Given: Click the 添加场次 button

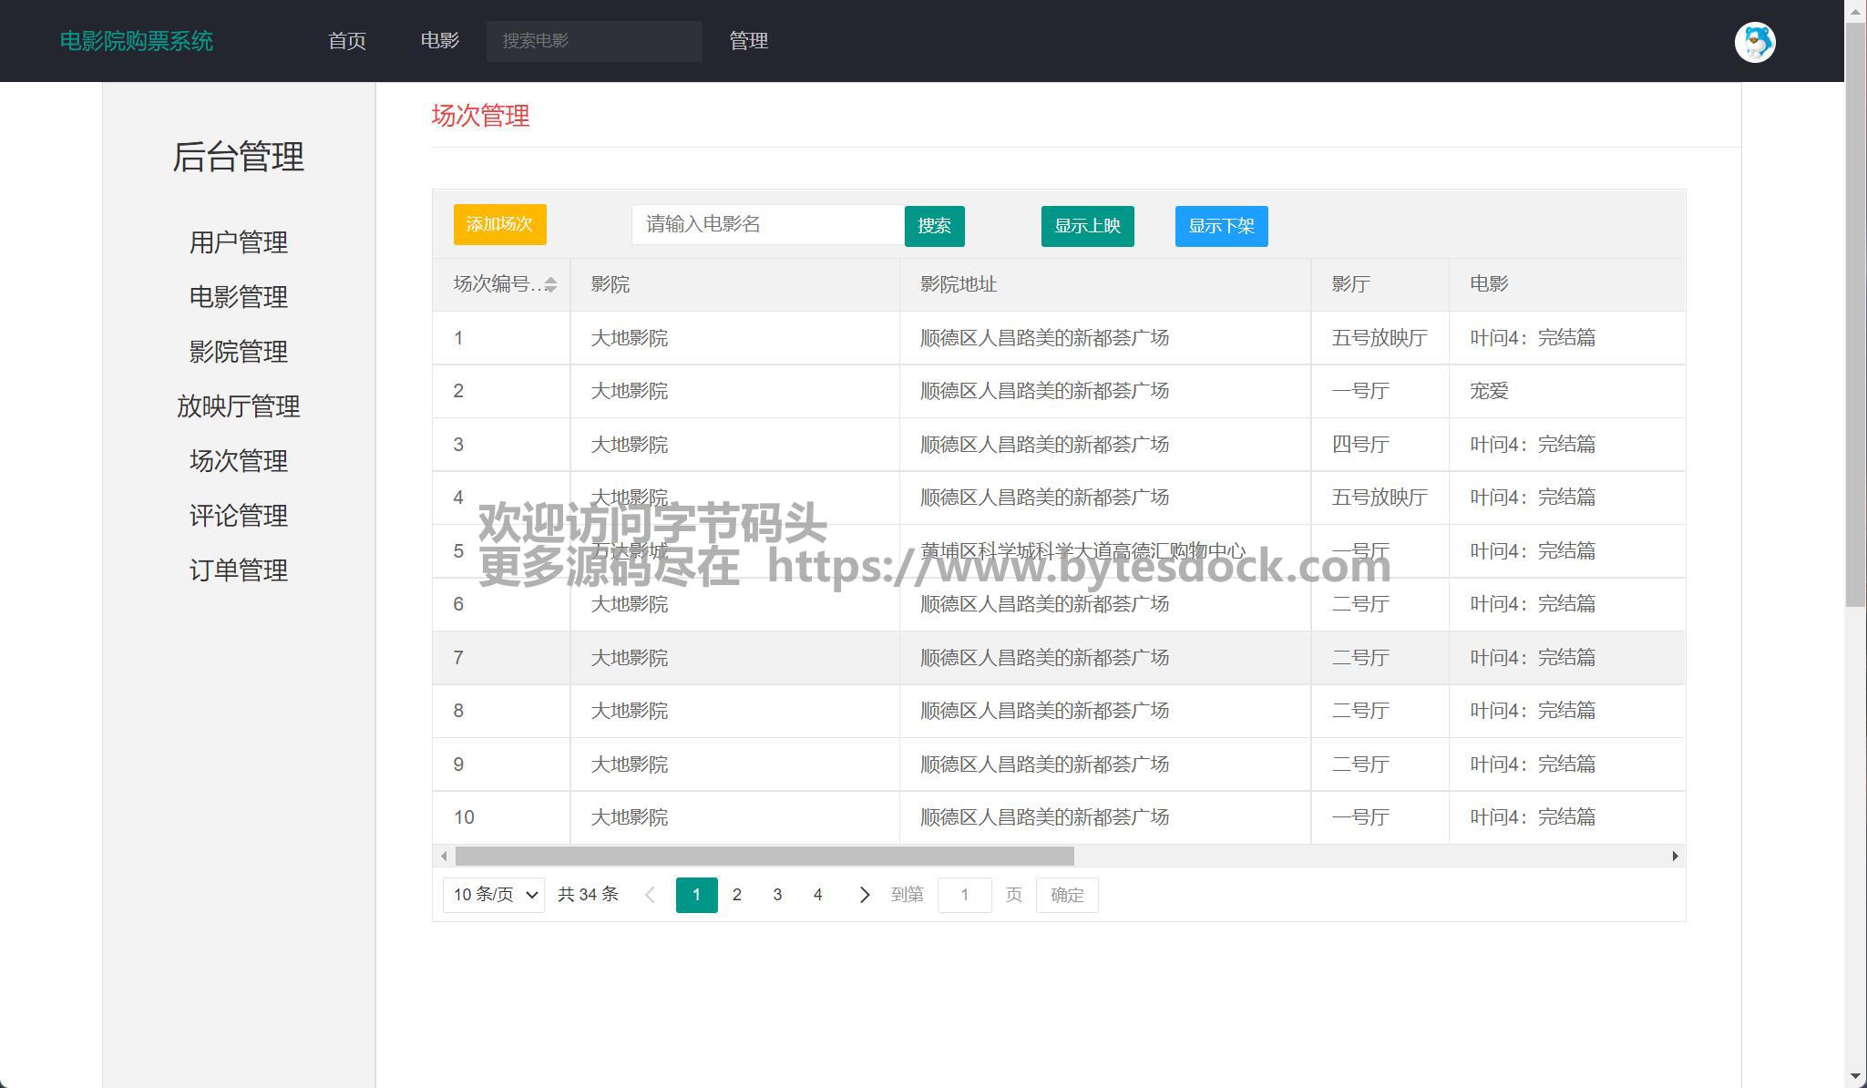Looking at the screenshot, I should tap(499, 224).
